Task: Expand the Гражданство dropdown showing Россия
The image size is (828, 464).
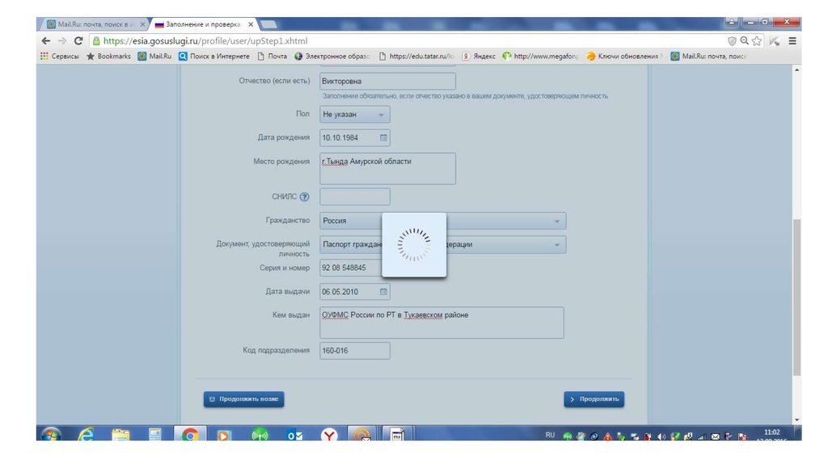Action: (x=442, y=221)
